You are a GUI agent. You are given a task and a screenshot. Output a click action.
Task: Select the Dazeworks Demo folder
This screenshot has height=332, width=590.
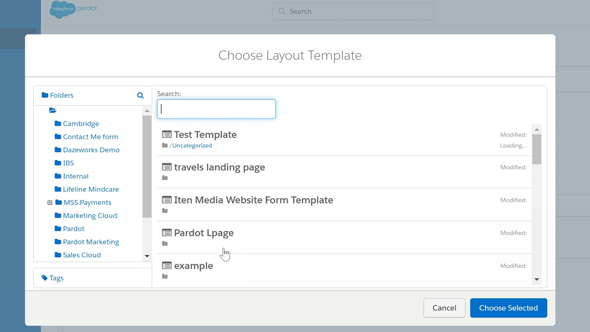coord(91,150)
